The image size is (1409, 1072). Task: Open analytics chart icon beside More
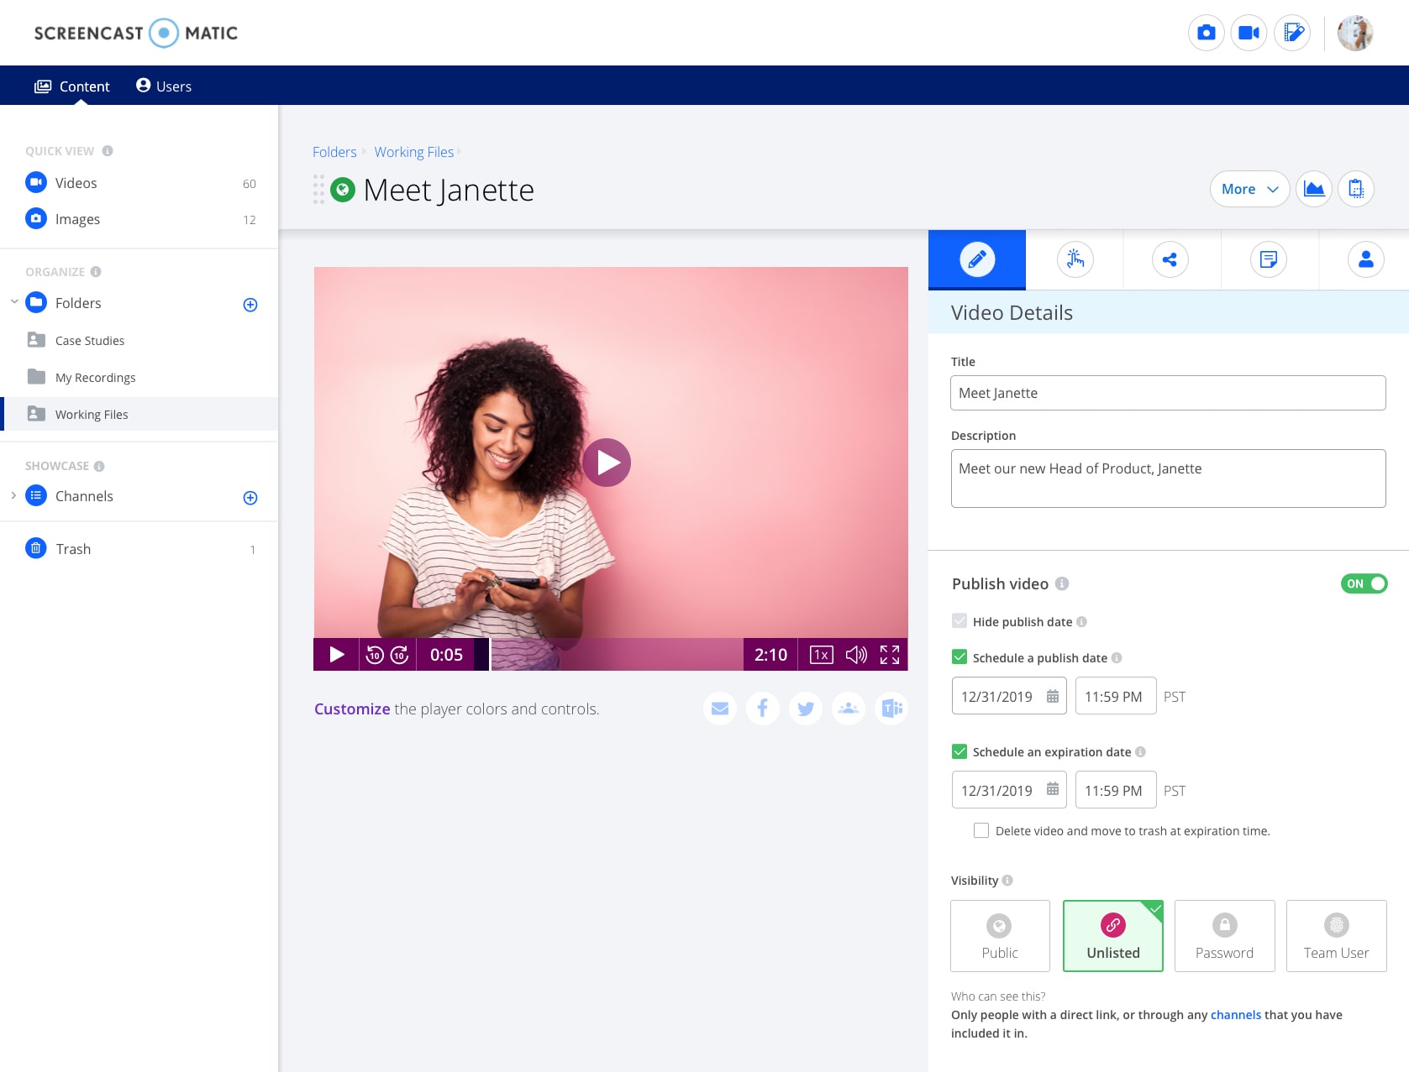1314,189
